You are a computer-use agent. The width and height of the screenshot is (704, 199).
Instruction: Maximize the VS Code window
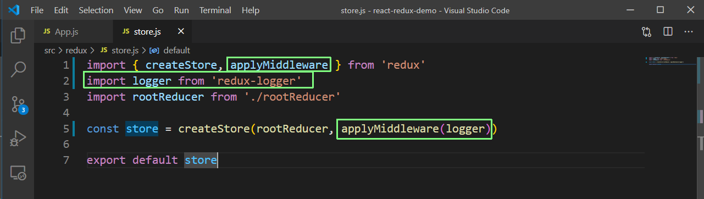click(660, 10)
